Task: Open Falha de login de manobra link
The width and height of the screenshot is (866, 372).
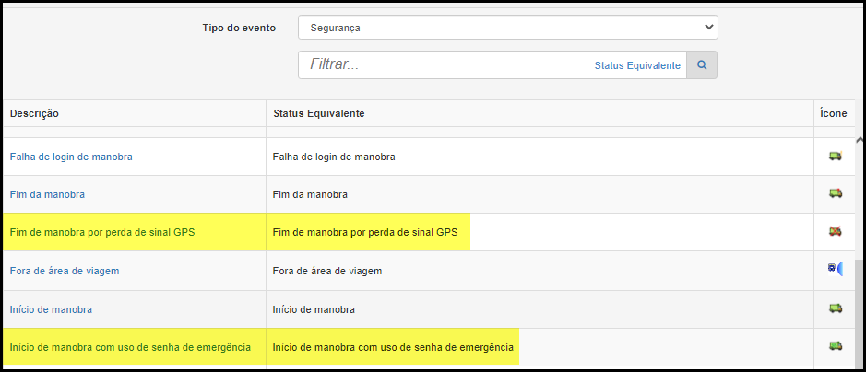Action: [x=71, y=157]
